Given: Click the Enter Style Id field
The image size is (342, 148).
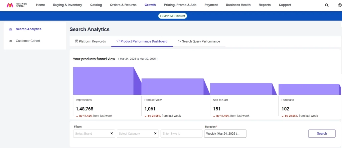Looking at the screenshot, I should click(181, 134).
